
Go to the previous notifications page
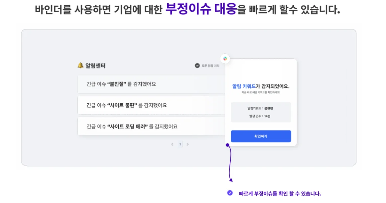click(x=172, y=144)
